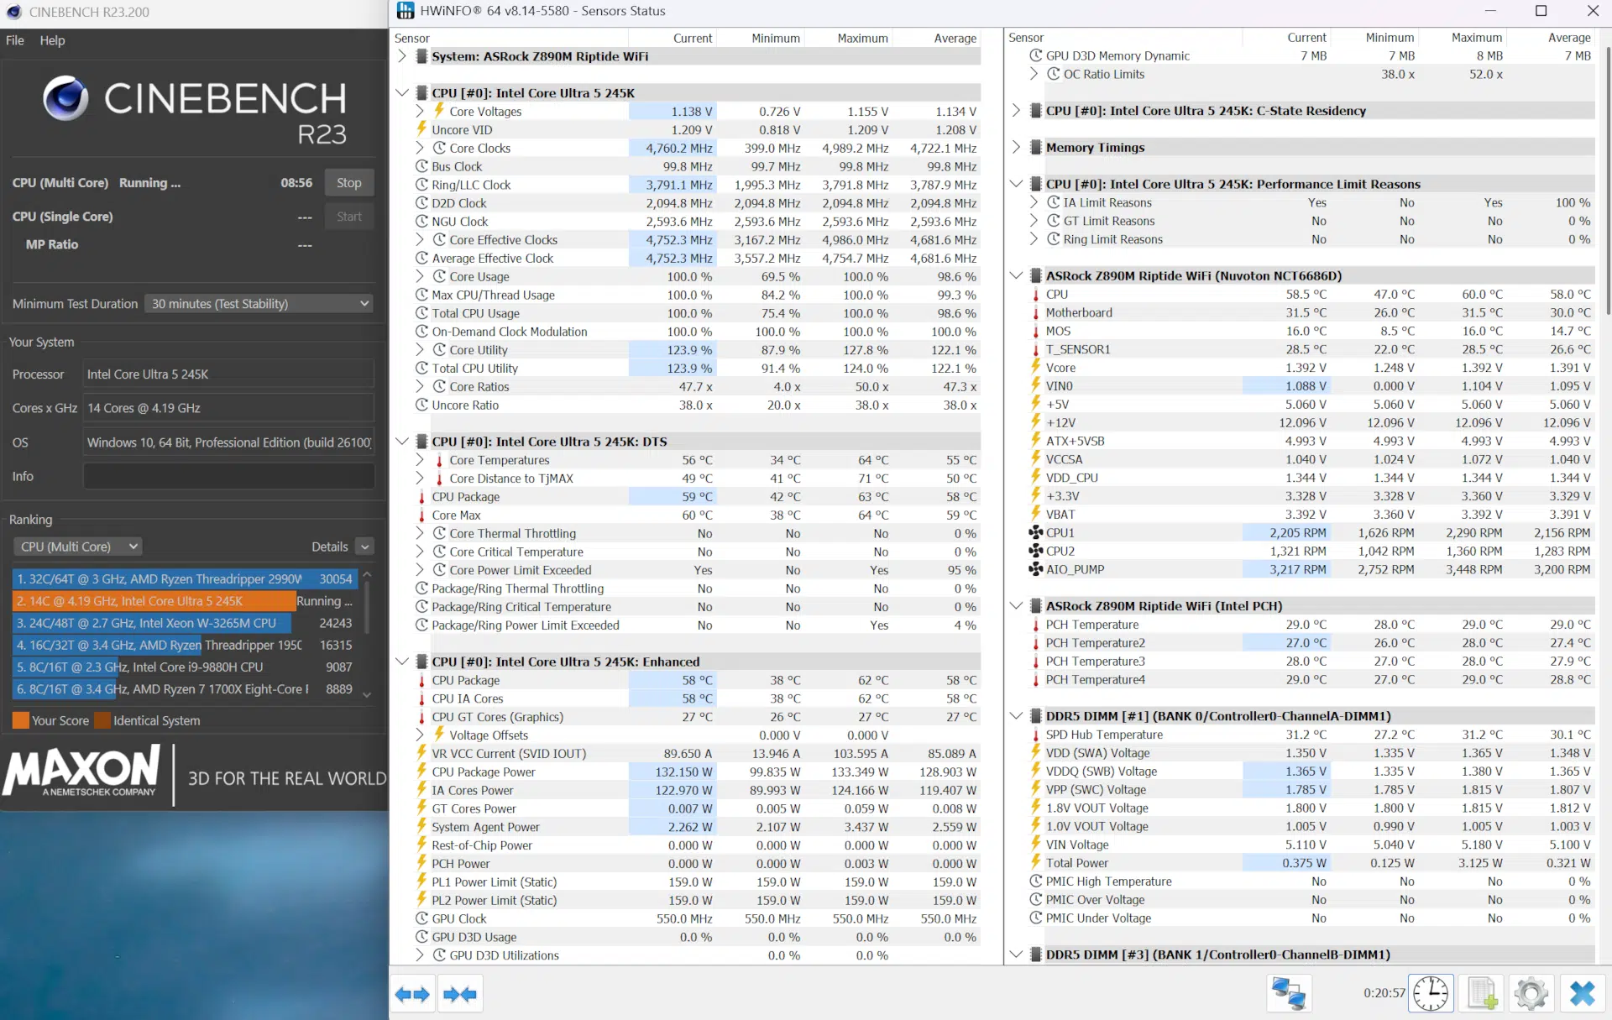Click the chip icon beside Memory Timings
The width and height of the screenshot is (1612, 1020).
click(x=1036, y=147)
